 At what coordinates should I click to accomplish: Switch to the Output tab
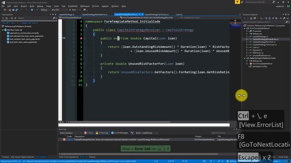click(92, 157)
